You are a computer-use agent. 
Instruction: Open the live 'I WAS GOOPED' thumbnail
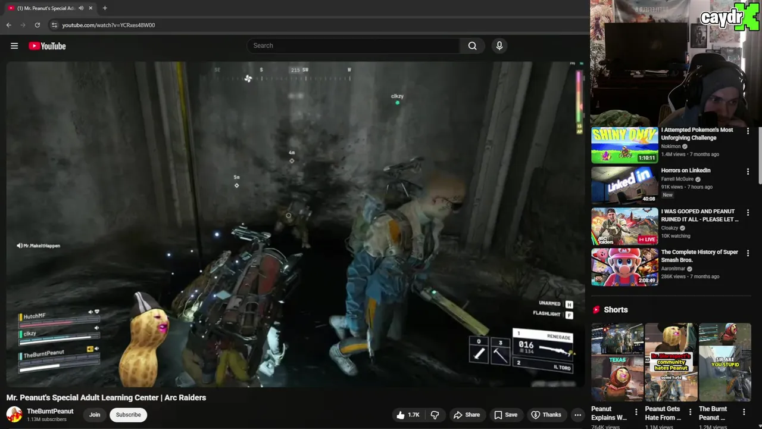tap(624, 226)
